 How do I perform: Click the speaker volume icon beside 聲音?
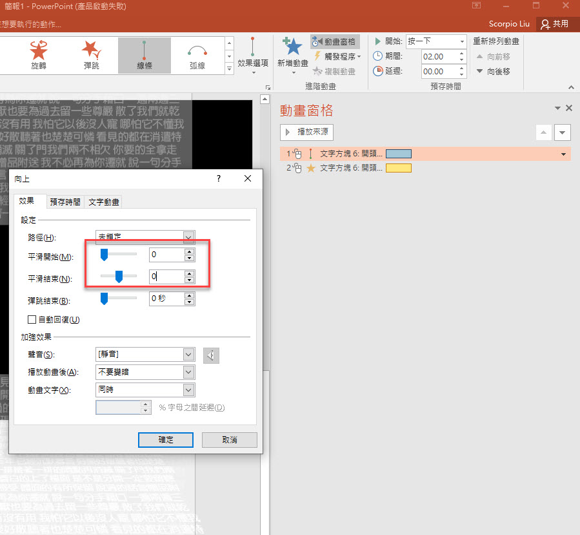(211, 355)
